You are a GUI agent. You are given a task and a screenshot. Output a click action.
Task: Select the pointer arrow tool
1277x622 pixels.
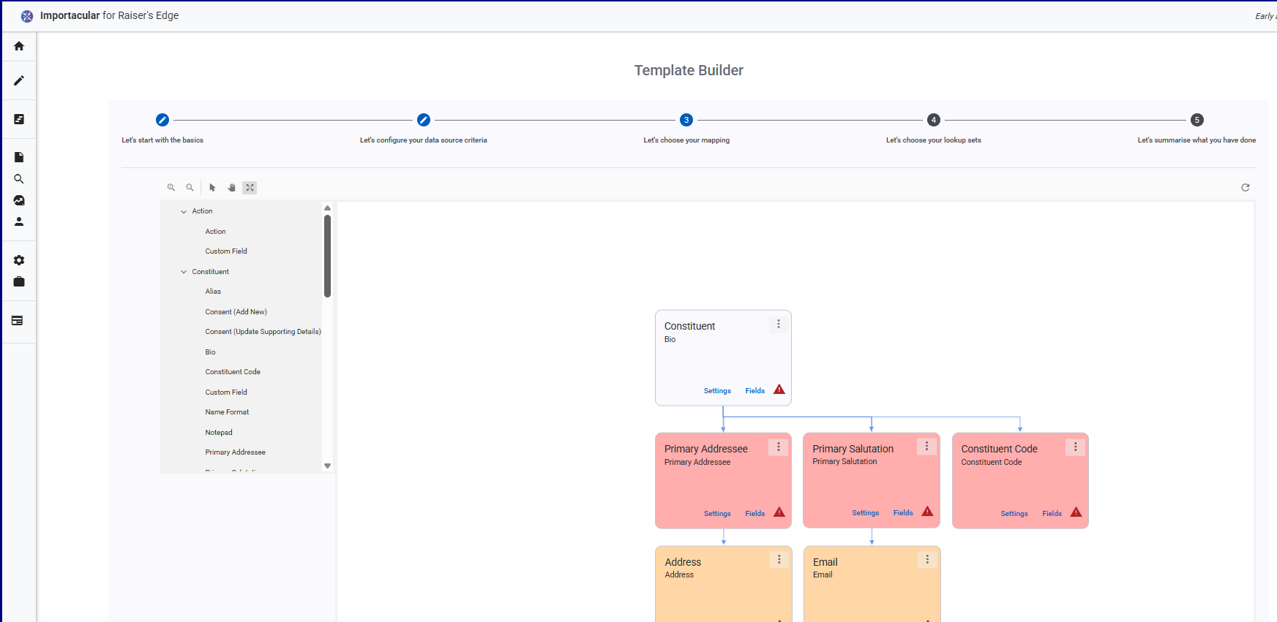[x=212, y=188]
